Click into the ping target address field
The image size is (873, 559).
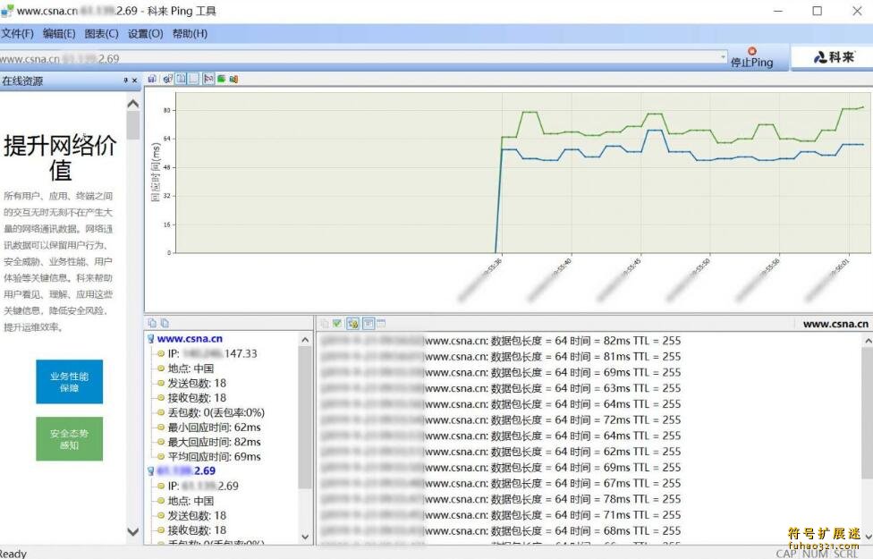(x=359, y=58)
